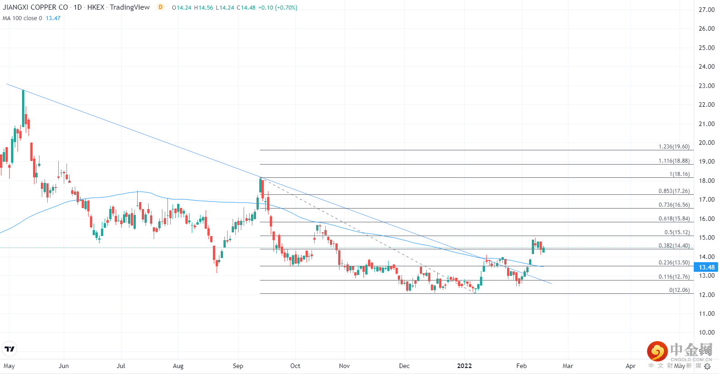Click the Feb label on time axis

click(x=522, y=366)
